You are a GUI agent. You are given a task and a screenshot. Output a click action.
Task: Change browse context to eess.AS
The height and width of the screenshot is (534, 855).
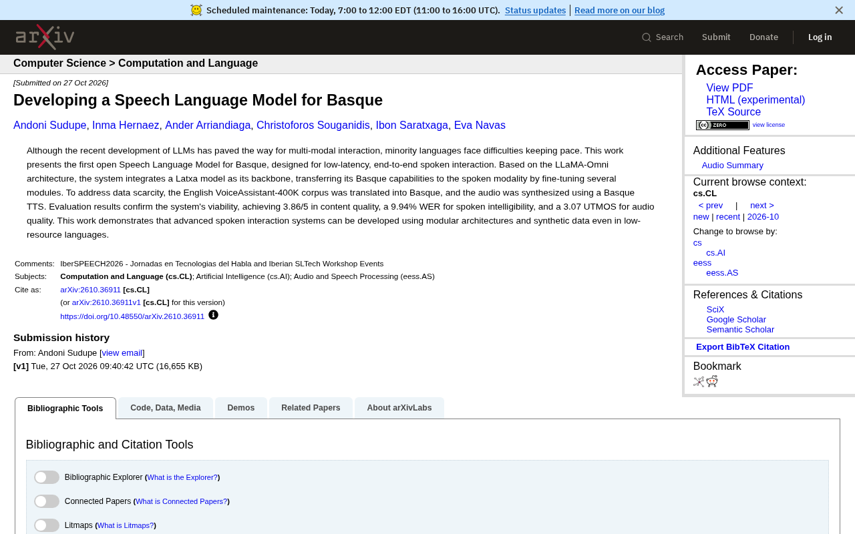point(722,273)
